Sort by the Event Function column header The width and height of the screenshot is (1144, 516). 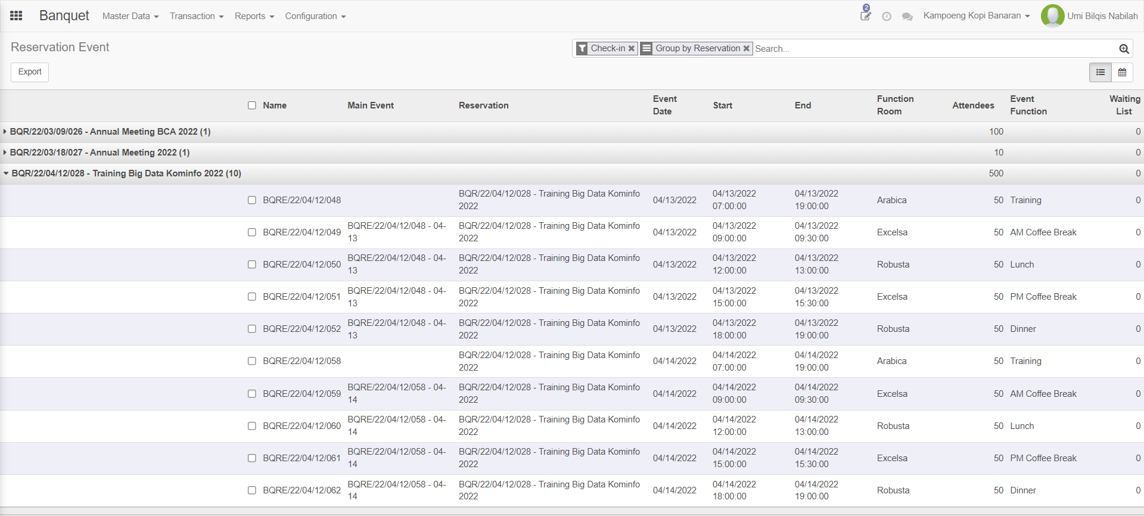coord(1028,105)
